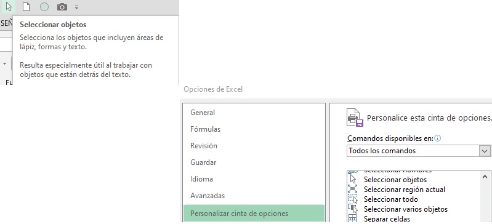Click the command list scroll up arrow
492x224 pixels.
click(485, 177)
